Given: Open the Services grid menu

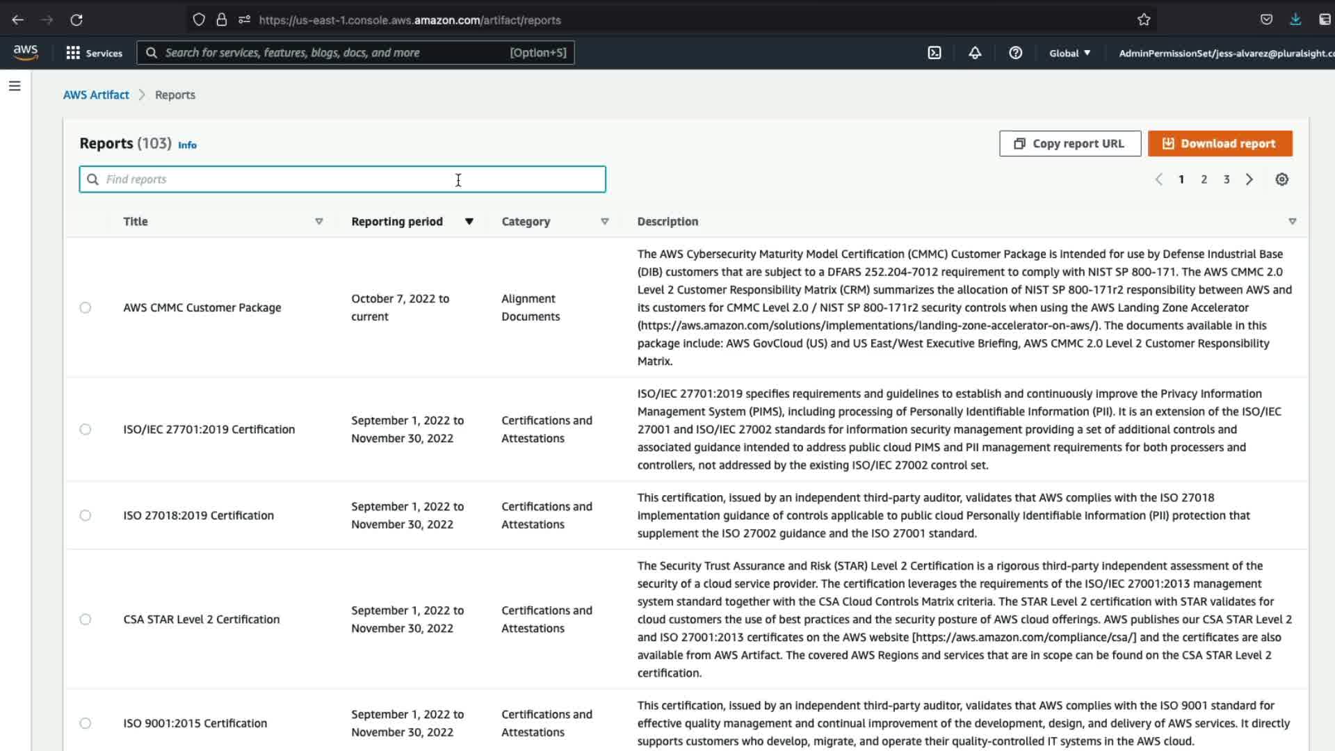Looking at the screenshot, I should [x=94, y=53].
